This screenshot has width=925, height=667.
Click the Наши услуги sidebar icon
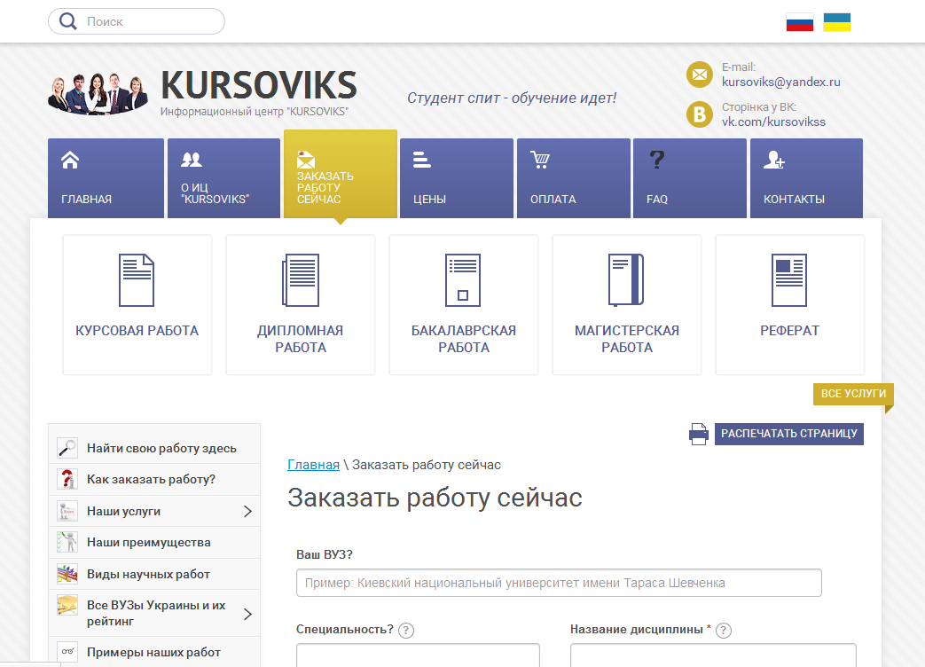pos(67,511)
